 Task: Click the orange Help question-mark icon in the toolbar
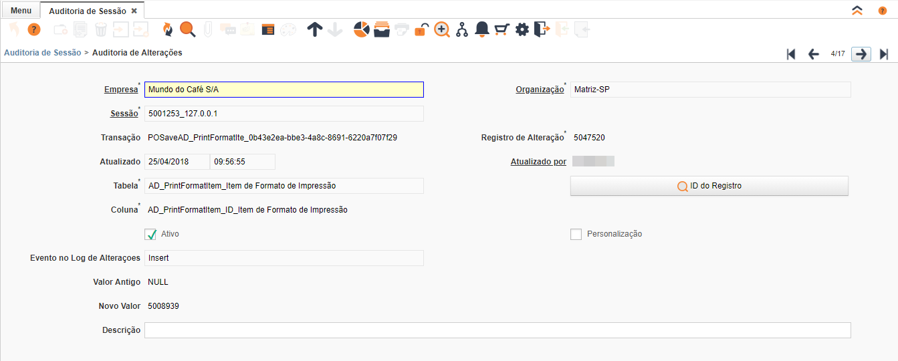coord(34,29)
